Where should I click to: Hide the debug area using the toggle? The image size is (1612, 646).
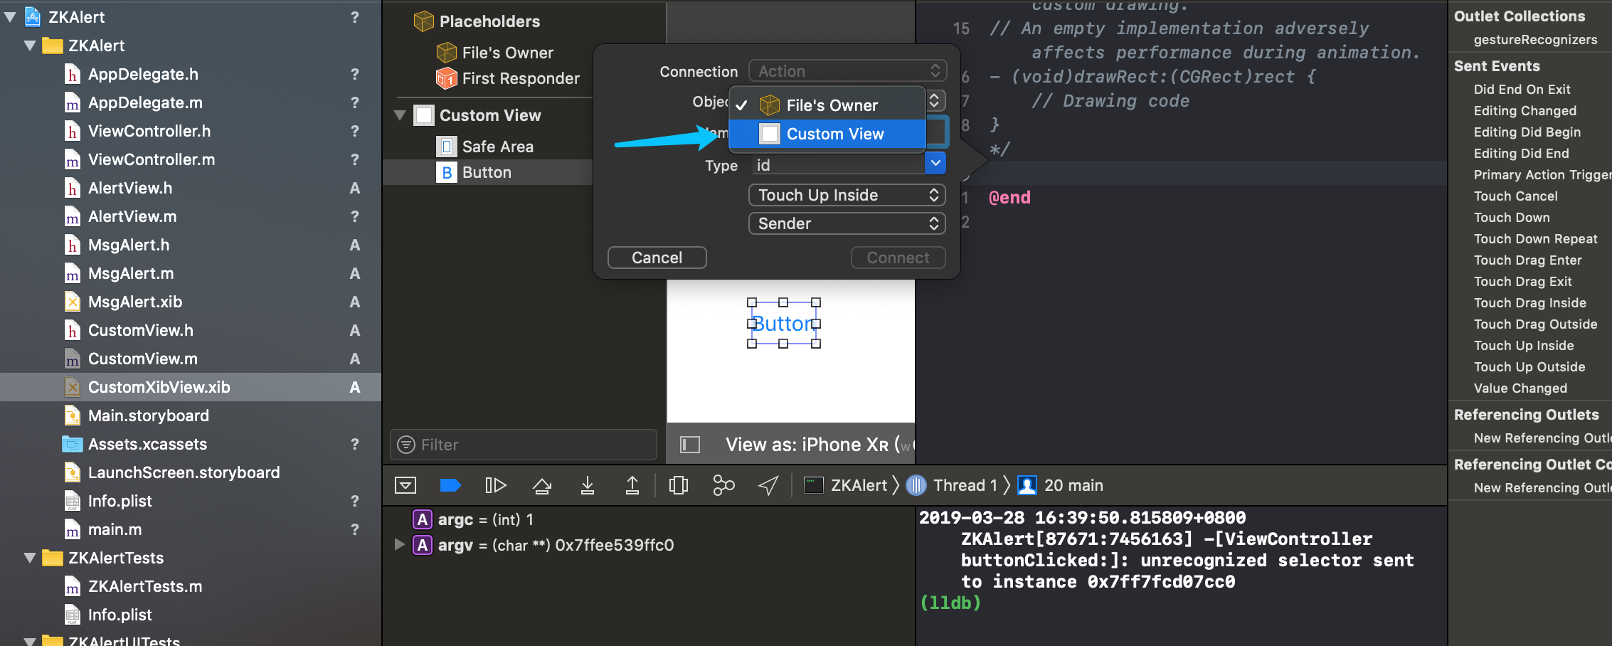pyautogui.click(x=405, y=485)
